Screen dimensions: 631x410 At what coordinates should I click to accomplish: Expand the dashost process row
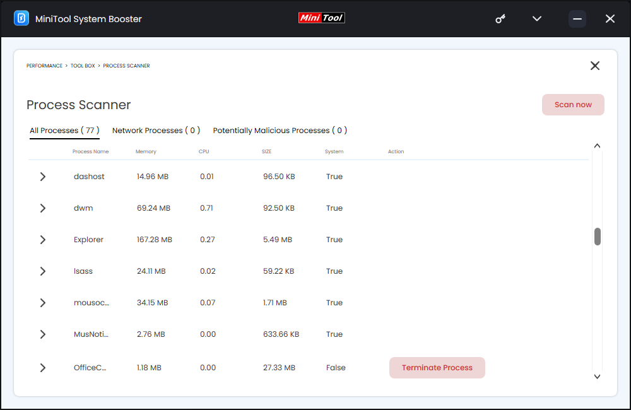pos(43,177)
